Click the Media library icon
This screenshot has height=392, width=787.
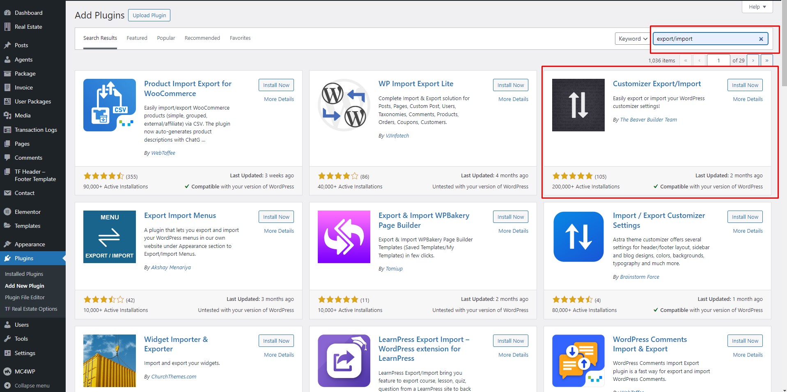7,115
